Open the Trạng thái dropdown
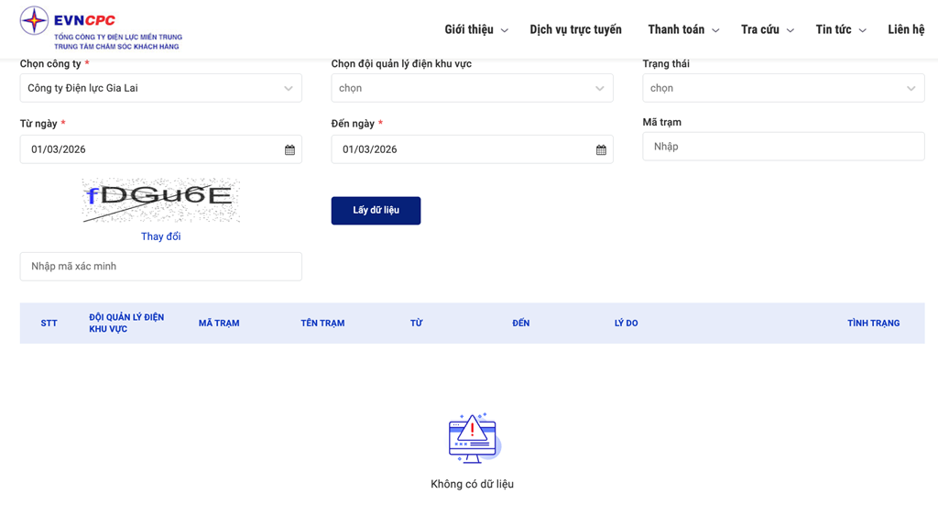Viewport: 938px width, 516px height. point(783,88)
